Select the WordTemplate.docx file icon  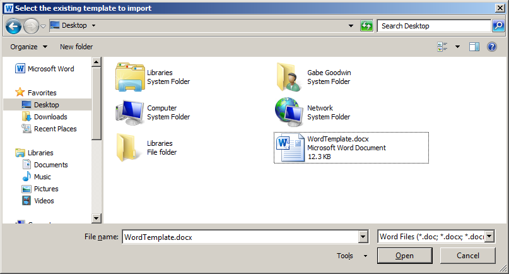290,148
